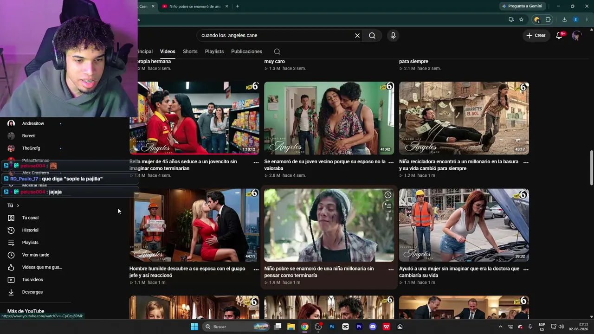The height and width of the screenshot is (334, 594).
Task: Click the Windows taskbar Buscar search box
Action: 237,327
